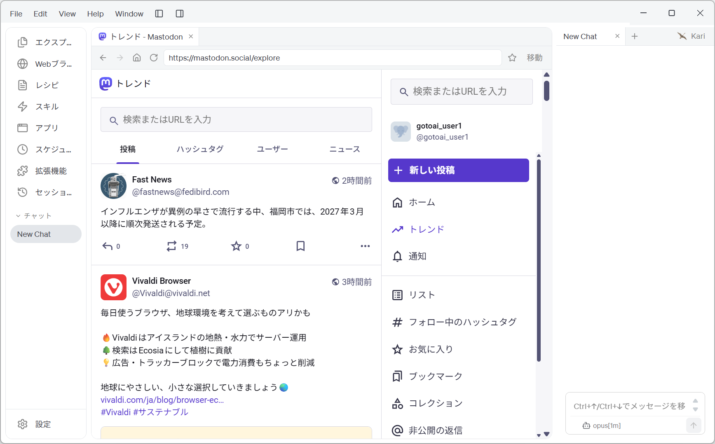Open the Webブラ... browser sidebar item
Viewport: 715px width, 444px height.
click(46, 64)
